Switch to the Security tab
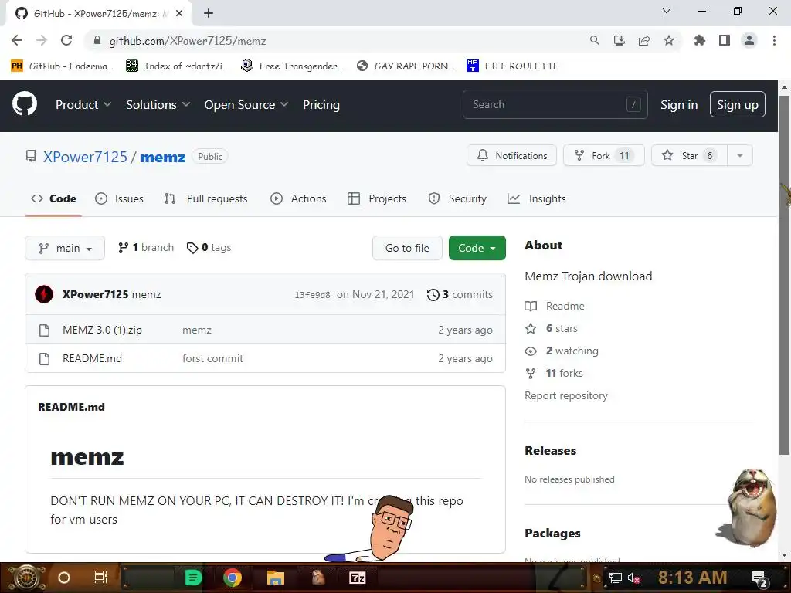The width and height of the screenshot is (791, 593). click(457, 198)
